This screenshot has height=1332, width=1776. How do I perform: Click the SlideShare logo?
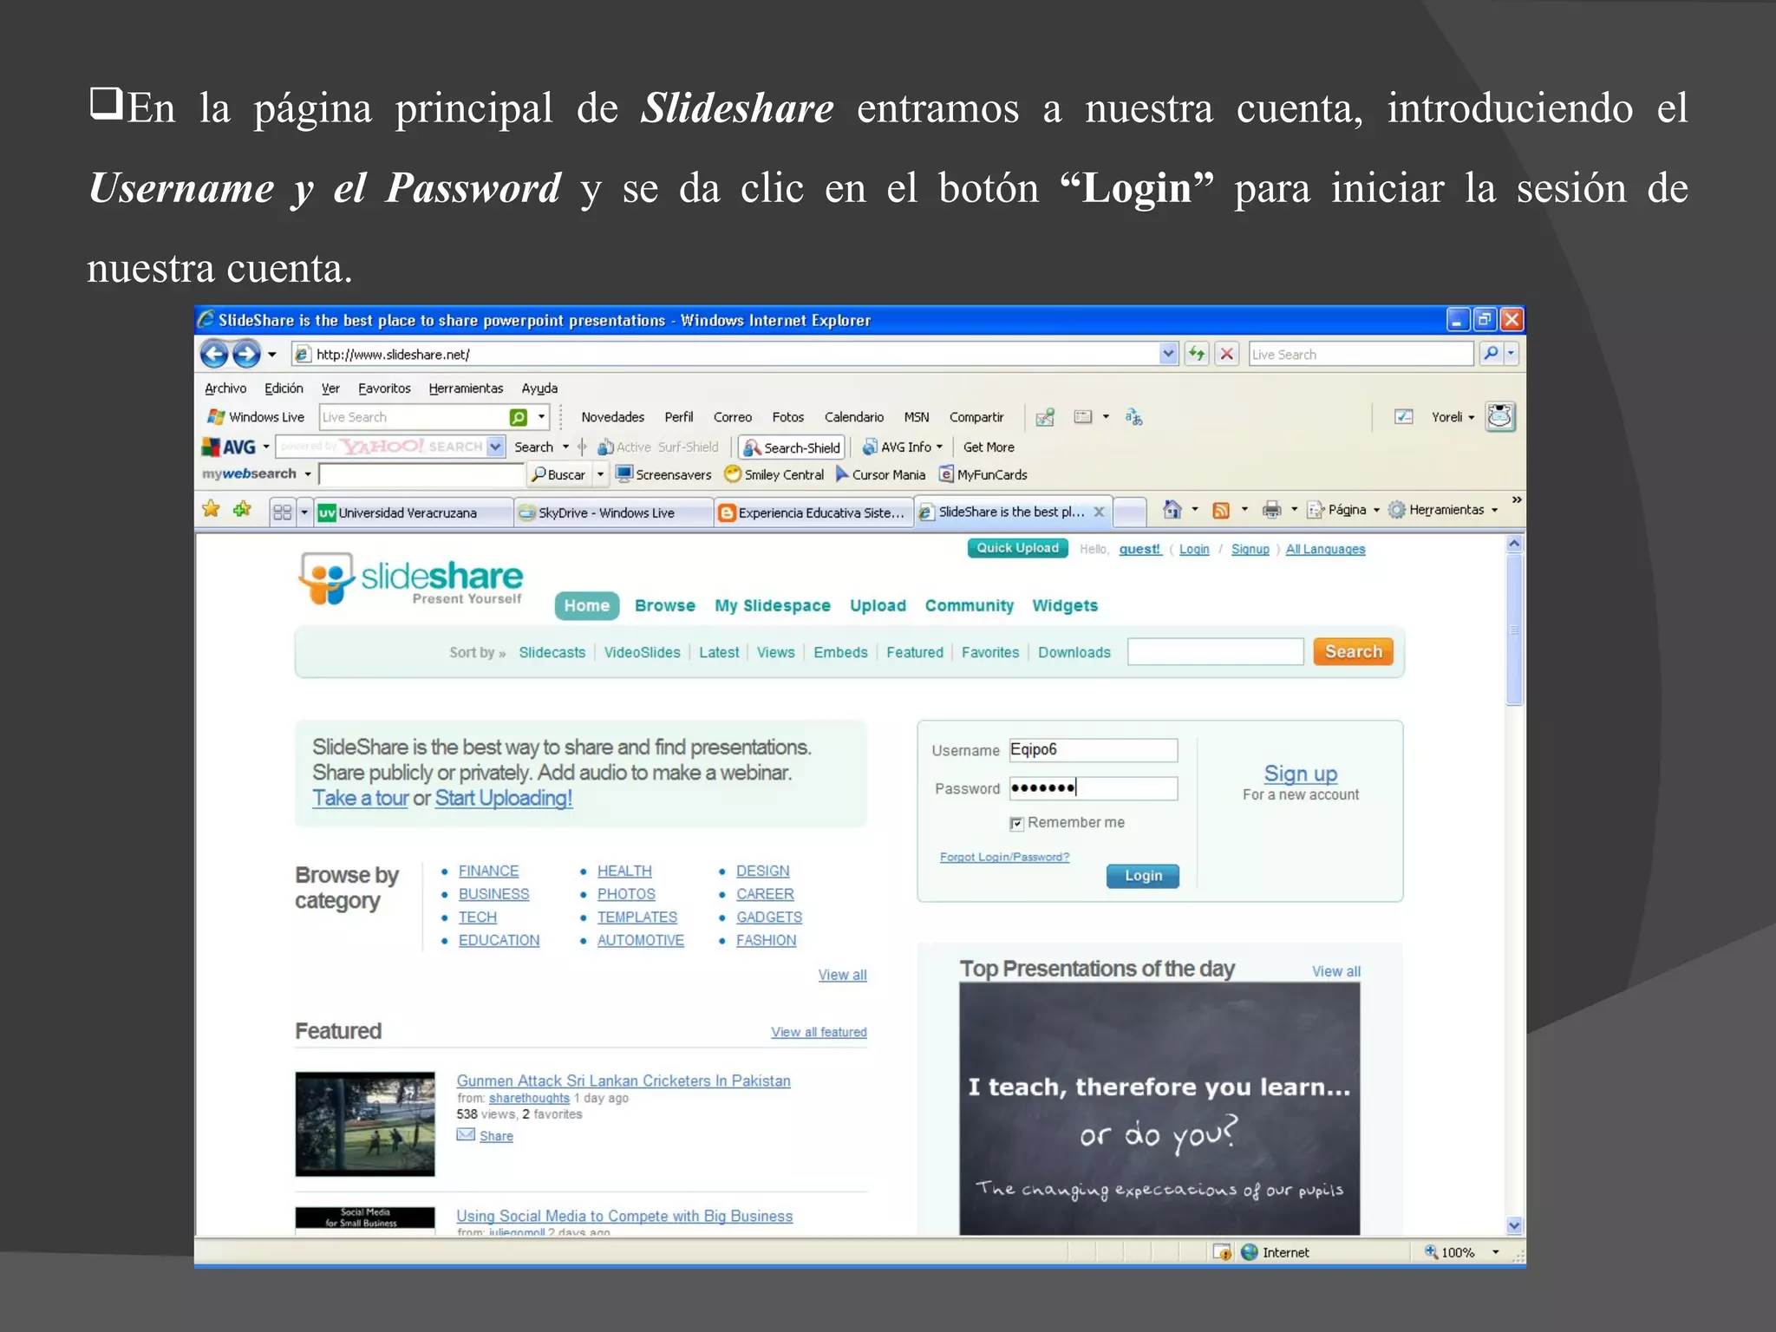point(411,578)
